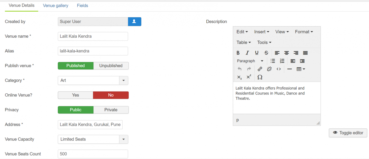Open the Insert menu in the editor
Viewport: 369px width, 159px height.
261,32
